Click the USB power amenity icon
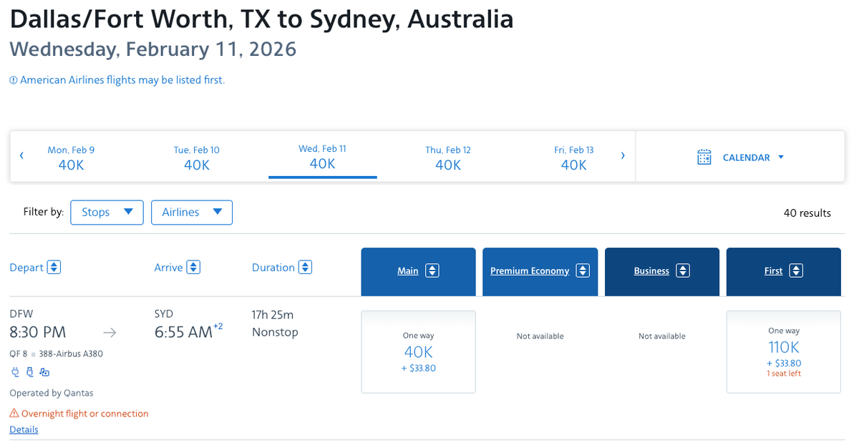Screen dimensions: 859x443 click(29, 371)
